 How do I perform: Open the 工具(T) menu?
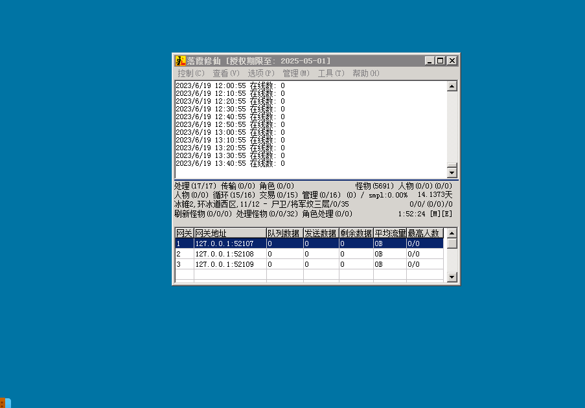click(330, 73)
